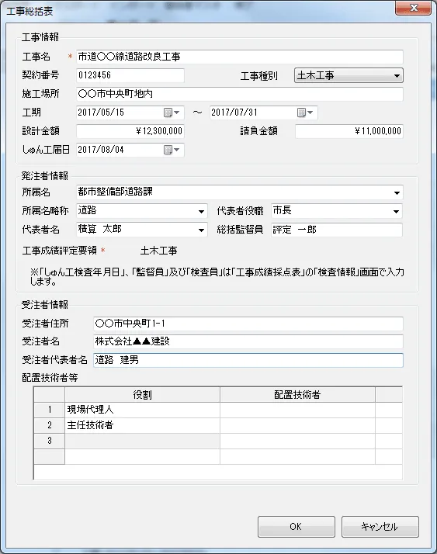Open calendar picker for 工期 end date

tap(305, 113)
